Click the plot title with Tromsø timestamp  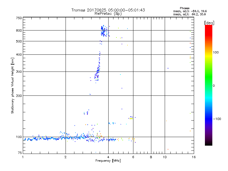coord(108,10)
